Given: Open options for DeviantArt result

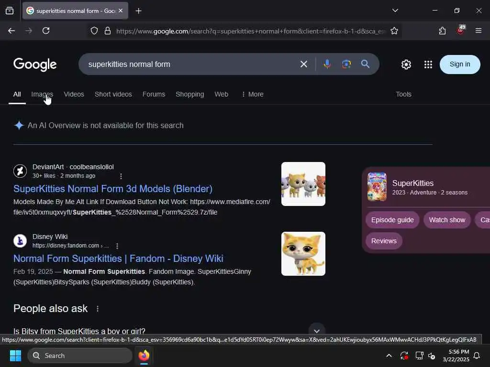Looking at the screenshot, I should click(x=121, y=176).
